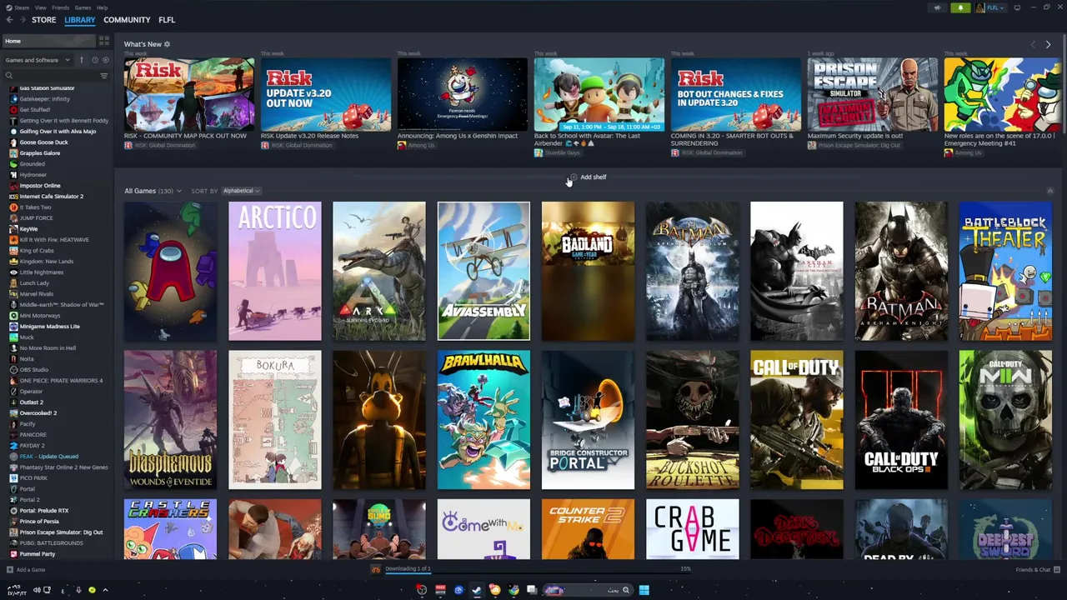The height and width of the screenshot is (600, 1067).
Task: Show next What's New items
Action: tap(1048, 44)
